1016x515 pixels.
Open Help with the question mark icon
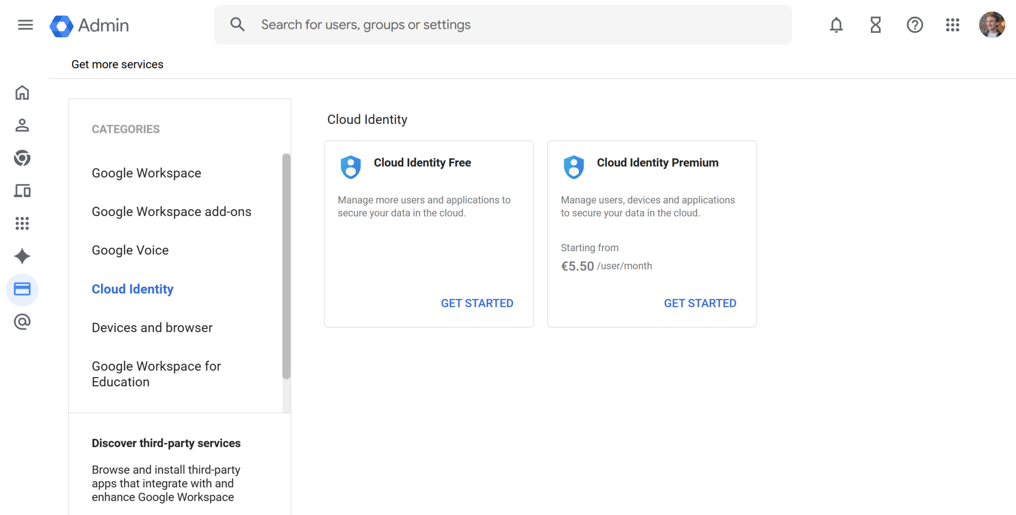[915, 25]
